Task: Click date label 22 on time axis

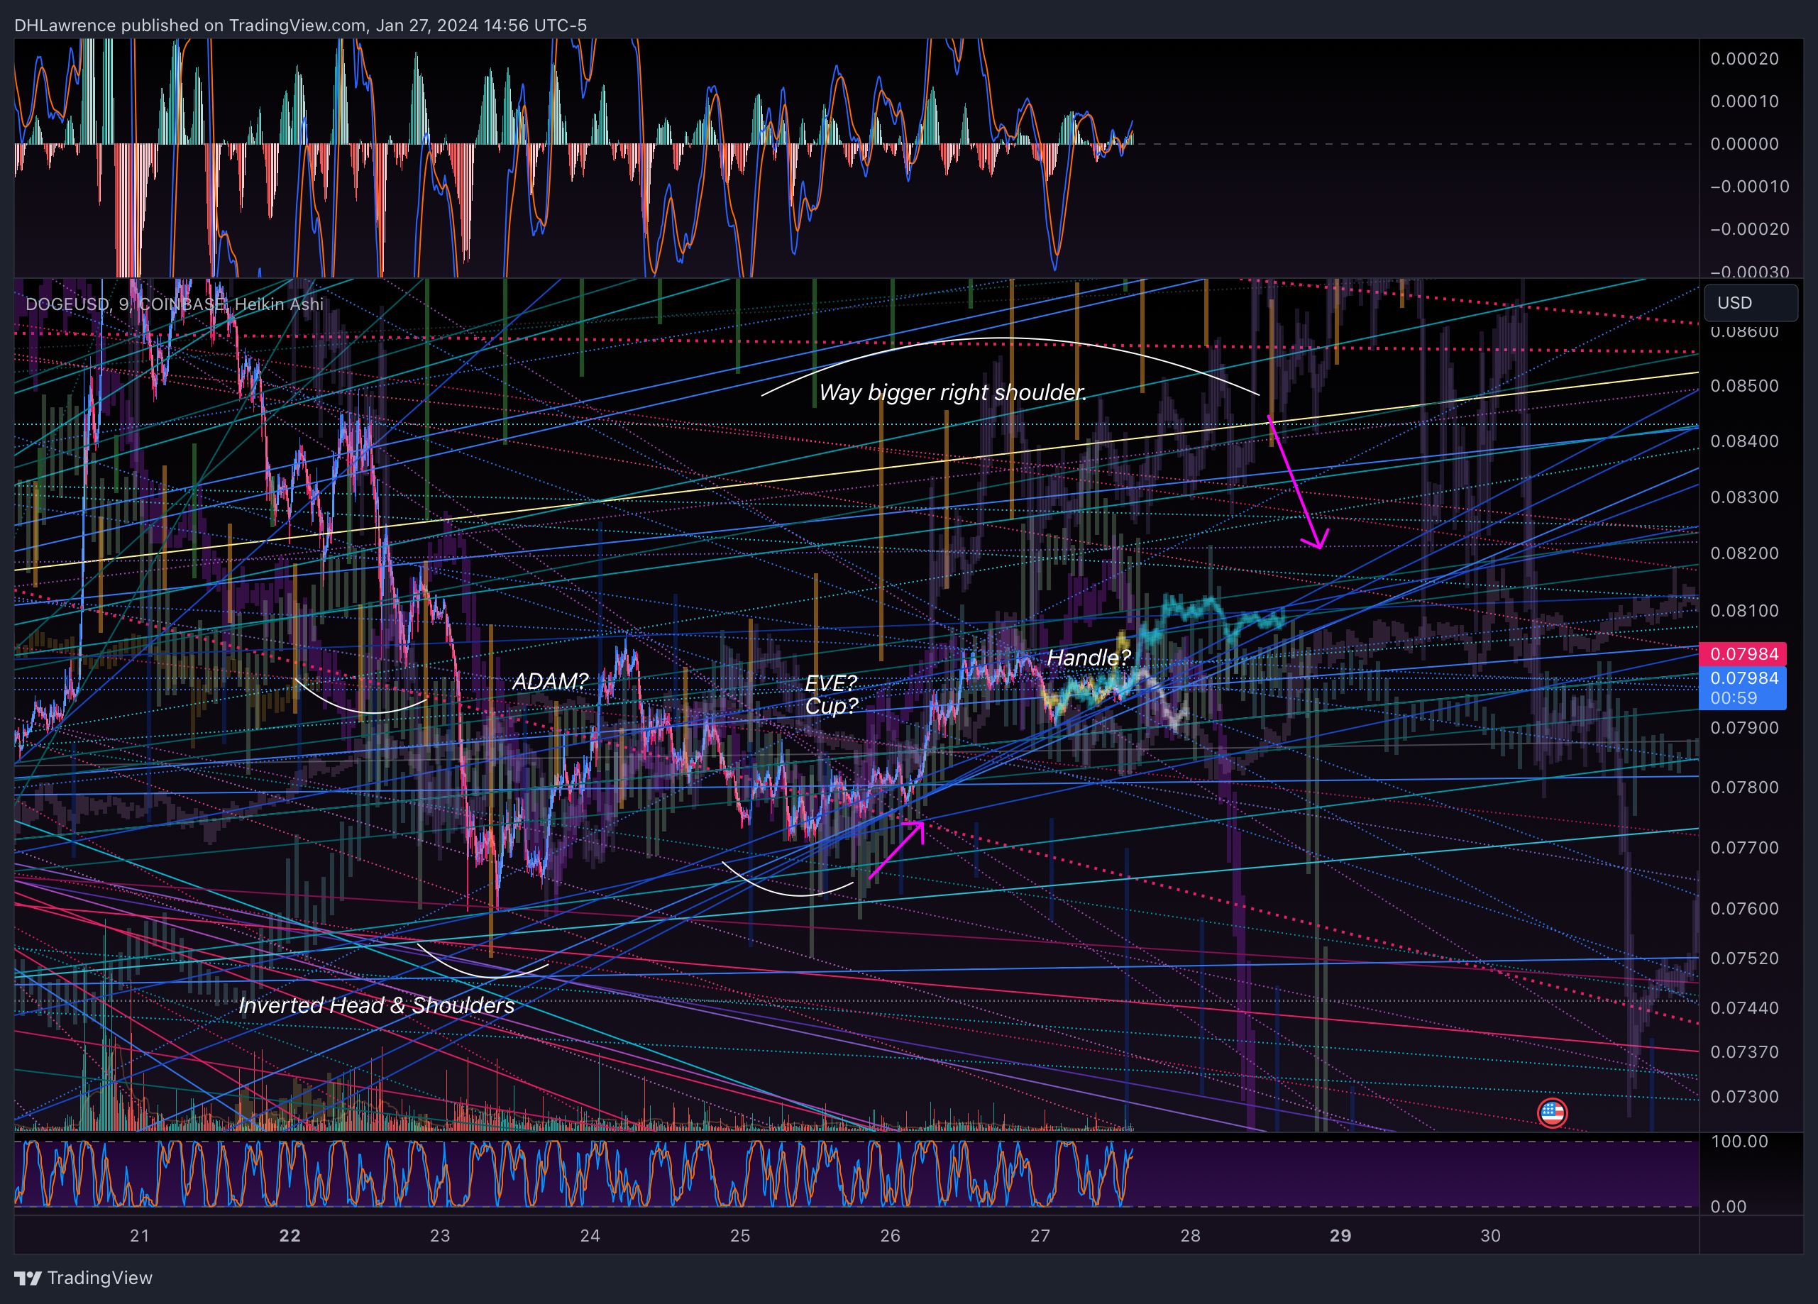Action: pyautogui.click(x=290, y=1235)
